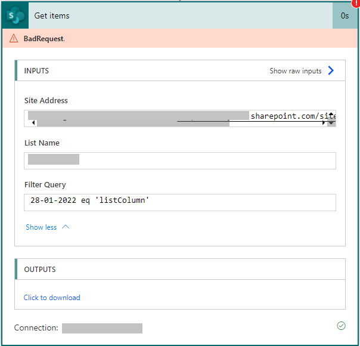
Task: Click the green connection check mark icon
Action: 341,326
